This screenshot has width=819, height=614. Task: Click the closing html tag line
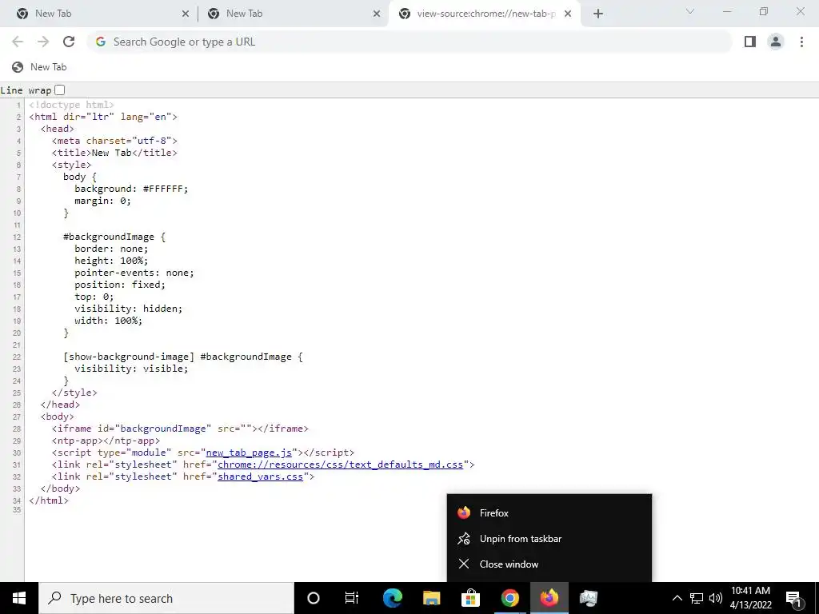(x=49, y=500)
